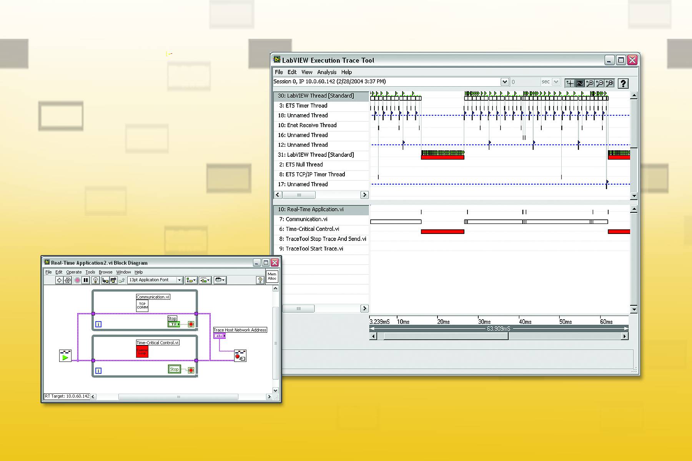The height and width of the screenshot is (461, 692).
Task: Click the TraceTool Start Trace node with green arrow
Action: (65, 356)
